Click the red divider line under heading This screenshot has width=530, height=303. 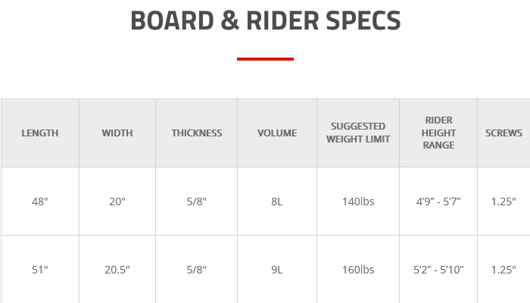[x=265, y=59]
